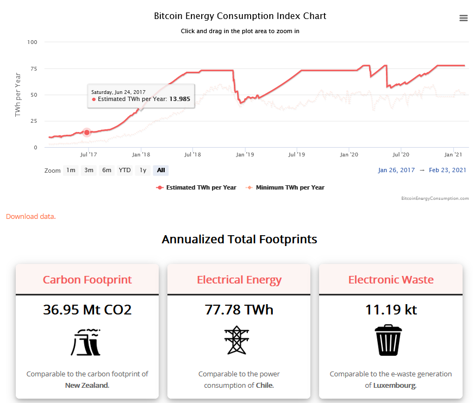Toggle Estimated TWh per Year series
Image resolution: width=474 pixels, height=403 pixels.
[196, 187]
